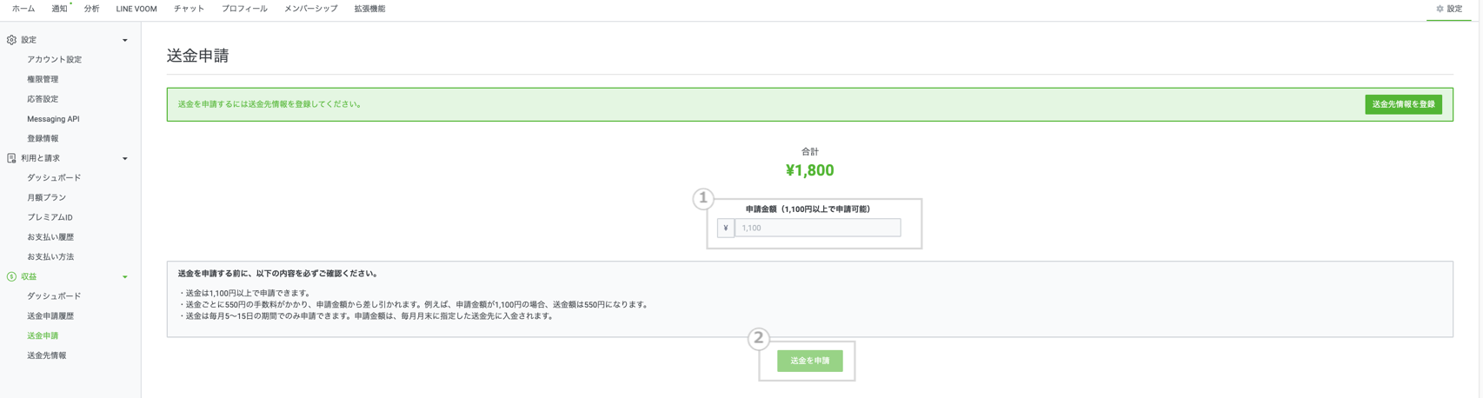Open 送金申請履歴 in the sidebar

50,316
